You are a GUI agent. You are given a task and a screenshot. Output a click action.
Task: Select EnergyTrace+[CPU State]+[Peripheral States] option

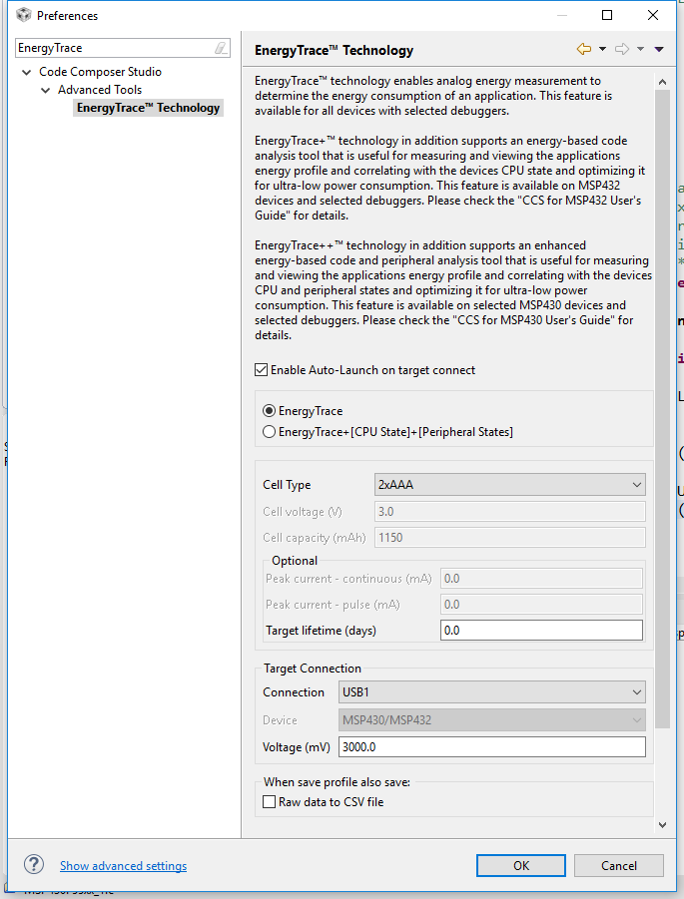tap(270, 432)
